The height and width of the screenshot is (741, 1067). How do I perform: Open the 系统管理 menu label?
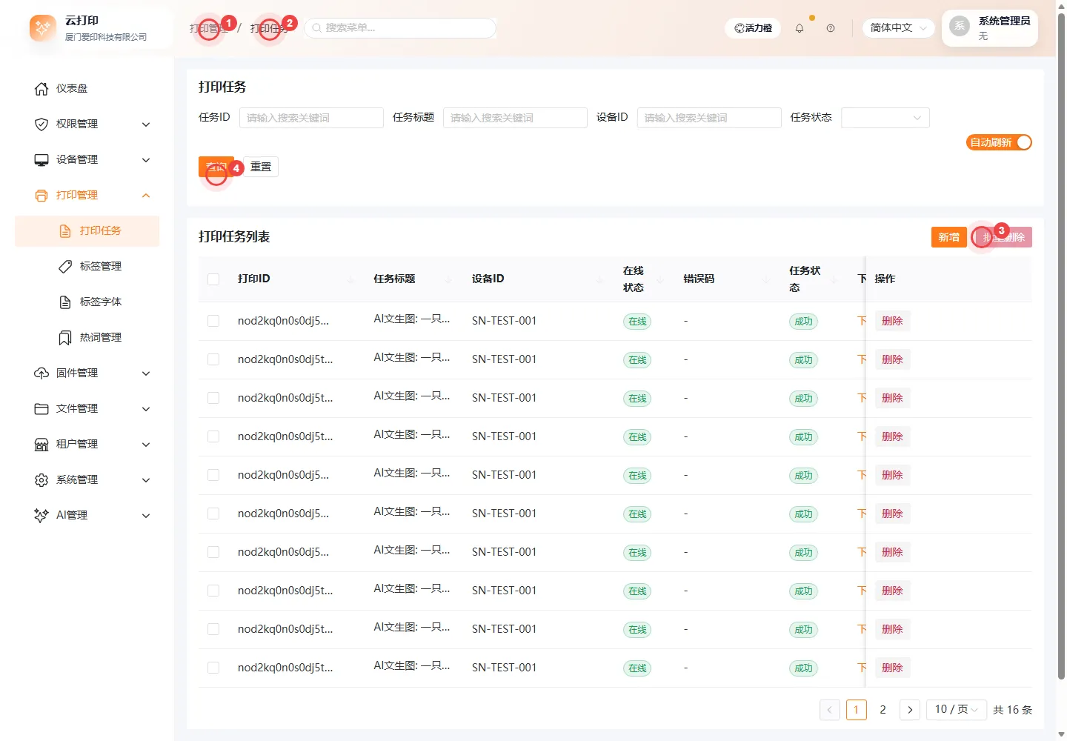pyautogui.click(x=77, y=480)
